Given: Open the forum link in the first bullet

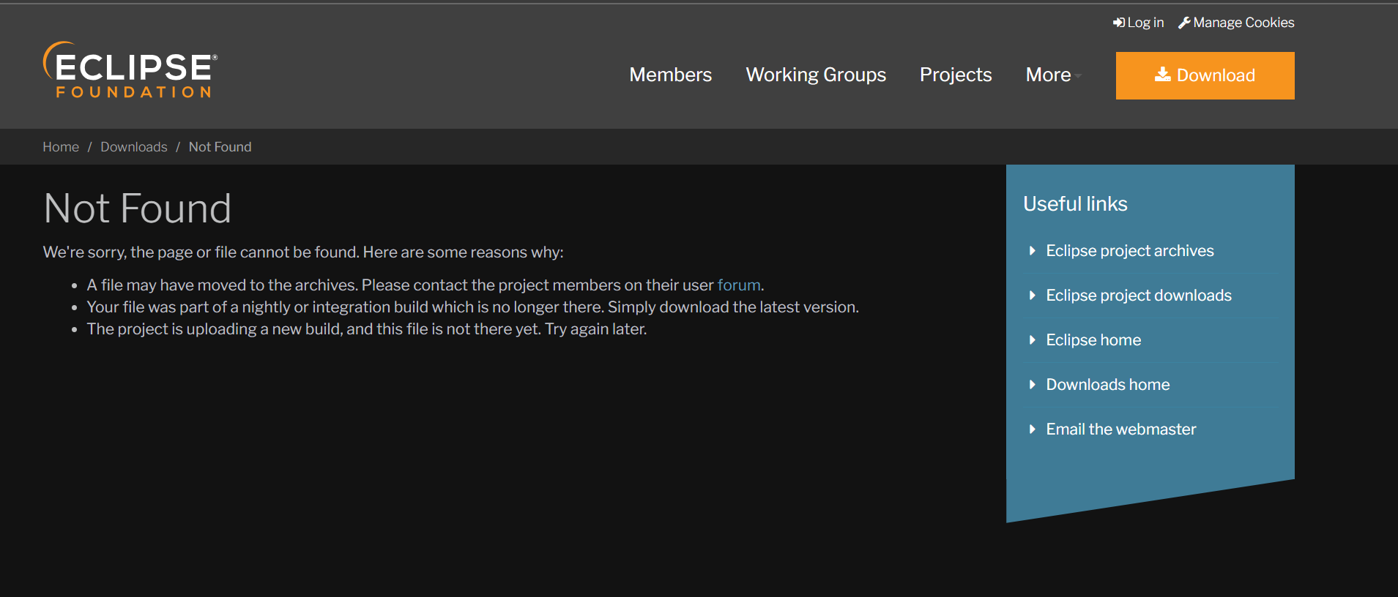Looking at the screenshot, I should point(739,285).
